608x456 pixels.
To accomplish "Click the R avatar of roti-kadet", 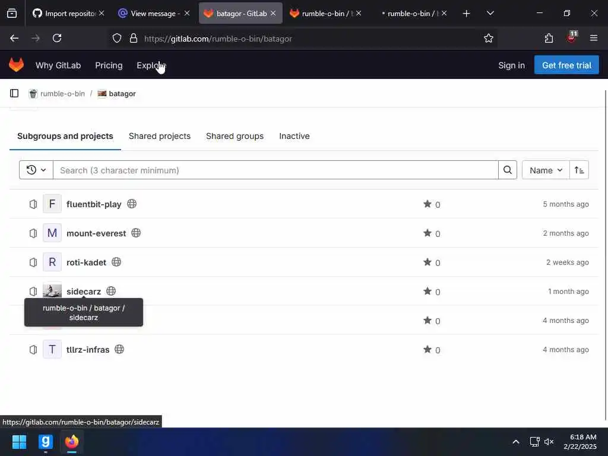I will click(52, 262).
